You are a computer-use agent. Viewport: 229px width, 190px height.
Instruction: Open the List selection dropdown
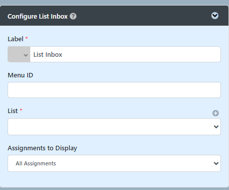tap(114, 127)
